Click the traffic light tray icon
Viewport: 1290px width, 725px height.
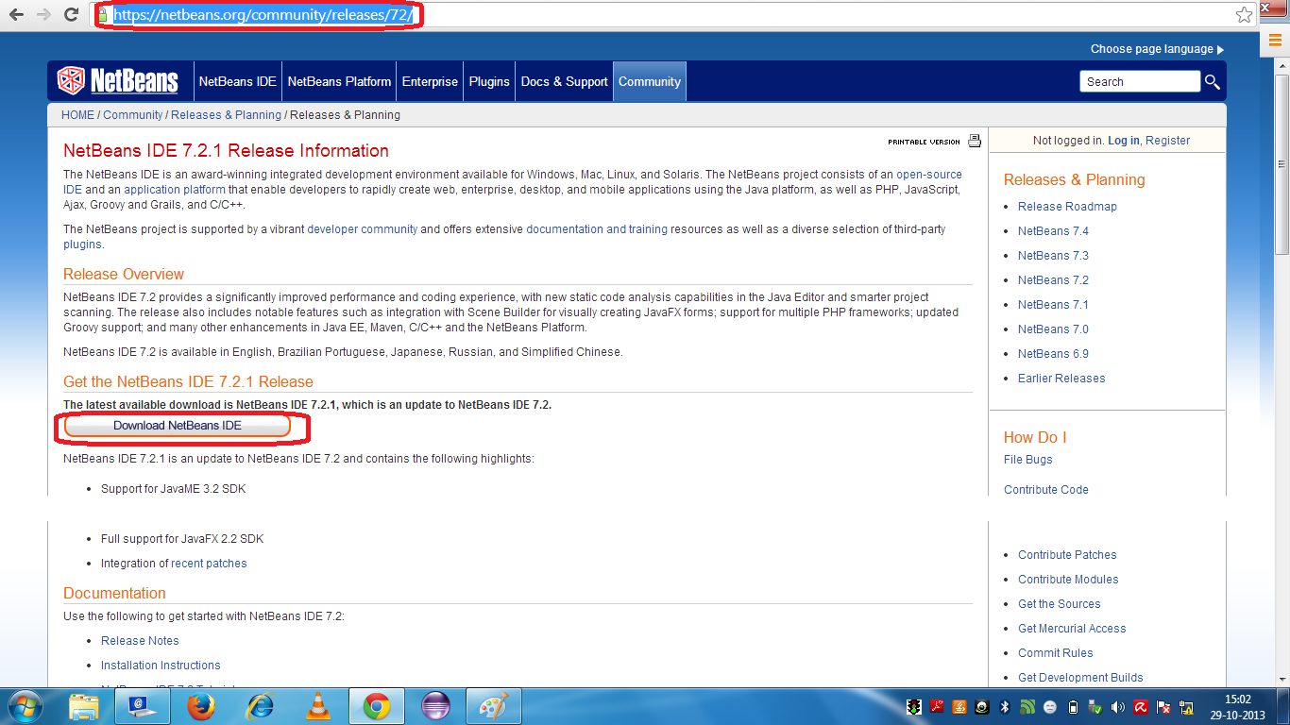coord(914,707)
